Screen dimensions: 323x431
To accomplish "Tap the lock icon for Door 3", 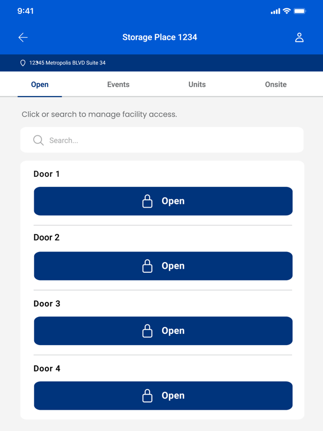I will 147,331.
